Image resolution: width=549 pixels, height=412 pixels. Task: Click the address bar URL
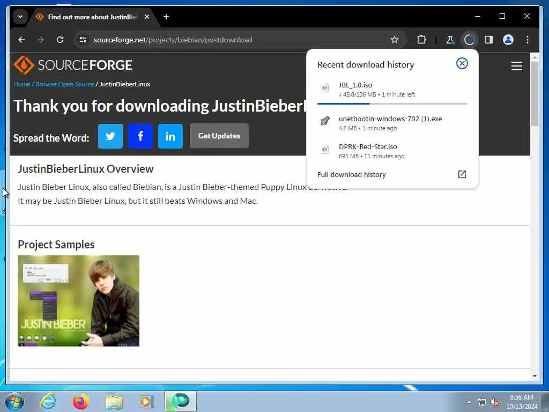coord(173,40)
